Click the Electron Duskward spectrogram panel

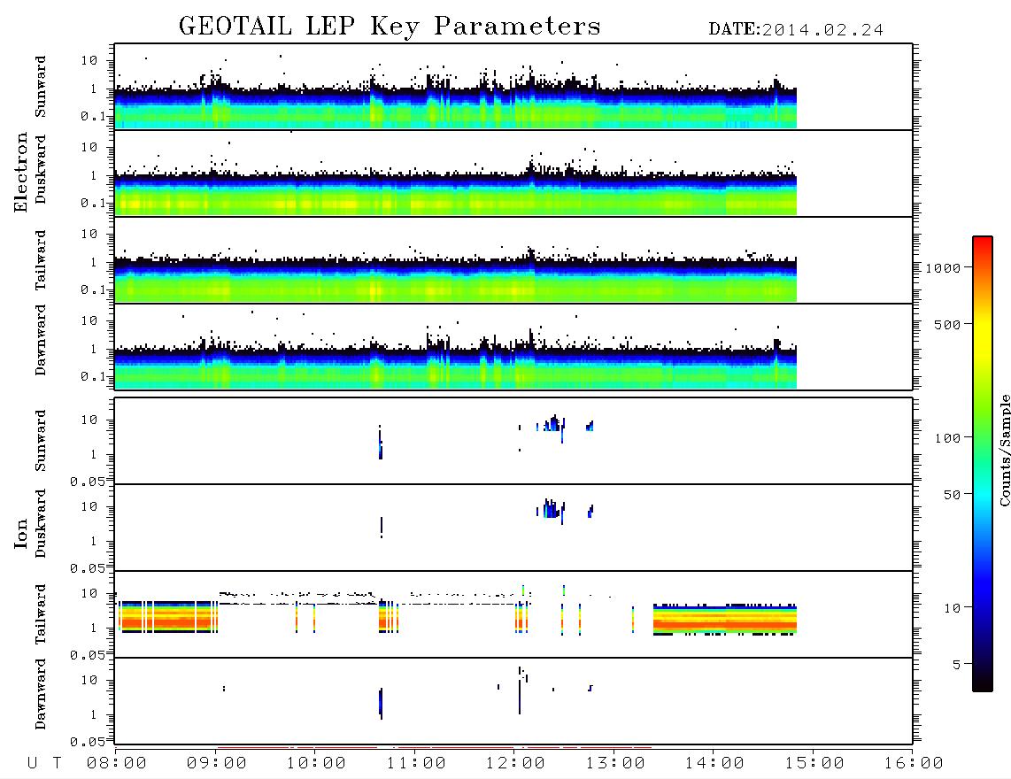513,173
